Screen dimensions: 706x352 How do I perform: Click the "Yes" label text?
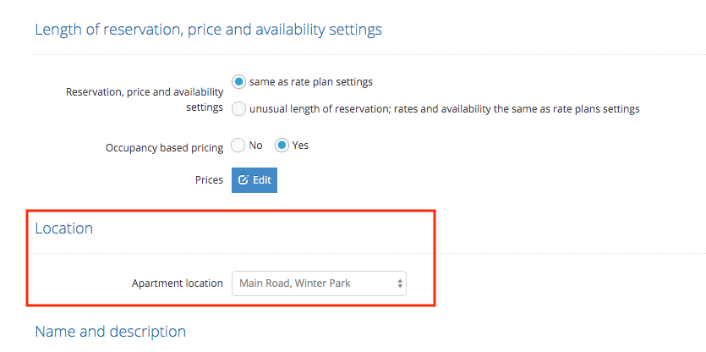300,146
